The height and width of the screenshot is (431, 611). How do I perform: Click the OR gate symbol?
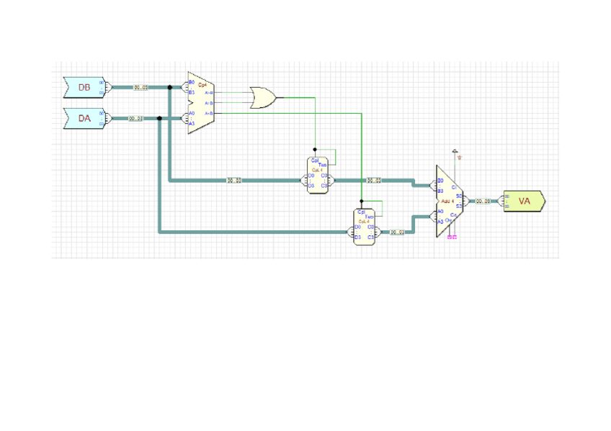(263, 97)
